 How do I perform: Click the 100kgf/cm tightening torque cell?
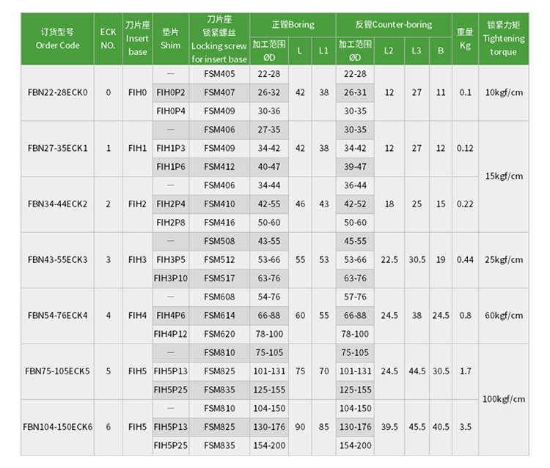[x=504, y=399]
